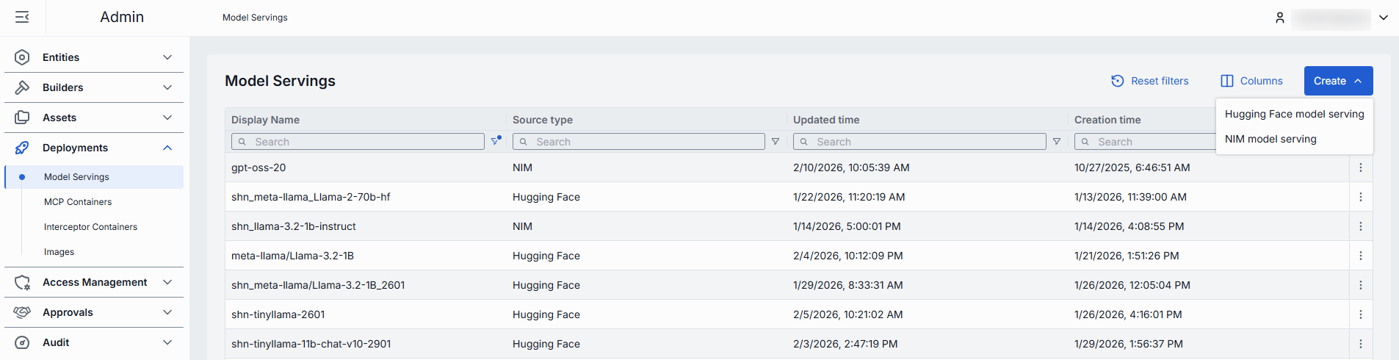Click the Builders hammer icon

tap(22, 87)
